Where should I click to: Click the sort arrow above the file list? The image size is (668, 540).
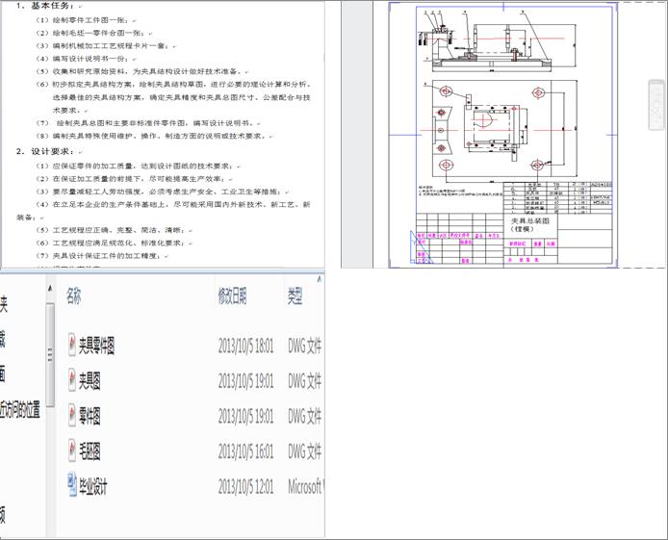click(x=320, y=279)
